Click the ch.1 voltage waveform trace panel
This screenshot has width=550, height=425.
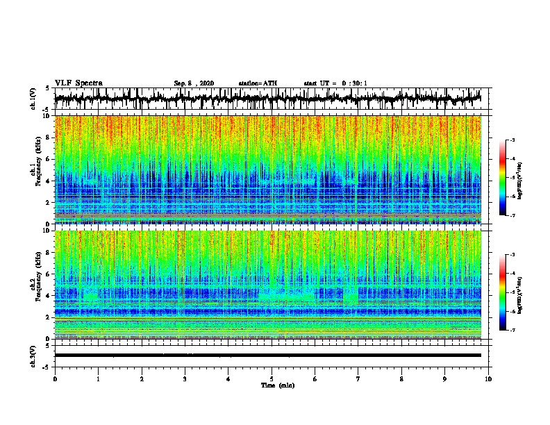pos(272,99)
